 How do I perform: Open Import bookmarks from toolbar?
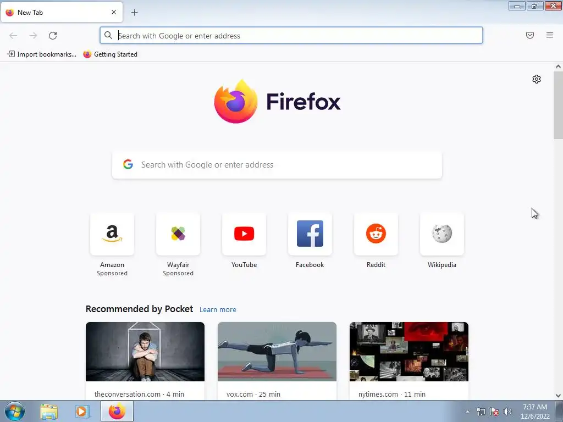(42, 54)
